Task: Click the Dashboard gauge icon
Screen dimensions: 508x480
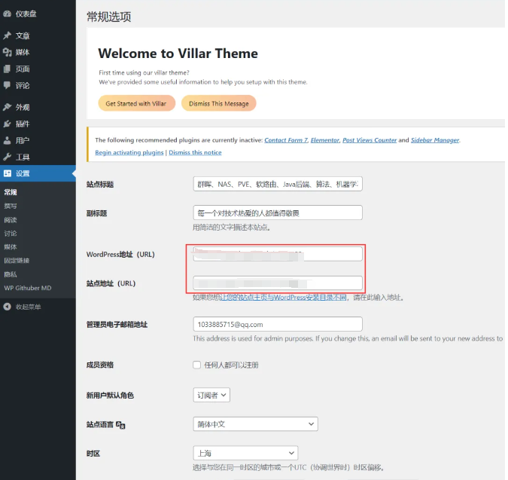Action: [x=7, y=14]
